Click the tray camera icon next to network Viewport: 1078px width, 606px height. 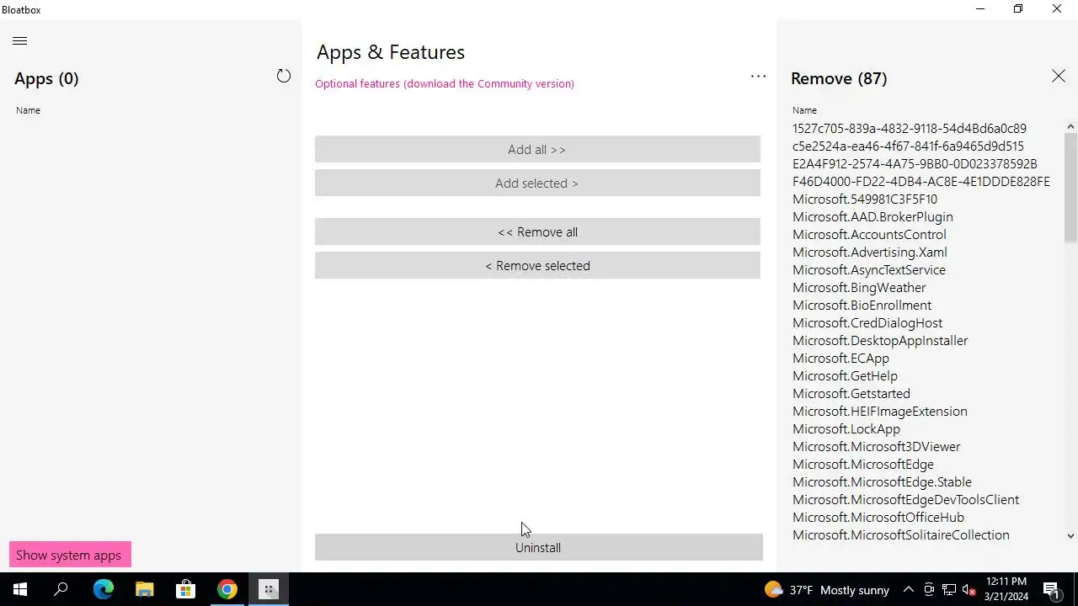click(929, 590)
